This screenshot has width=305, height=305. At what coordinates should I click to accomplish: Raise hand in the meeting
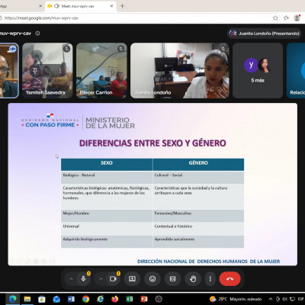(x=193, y=279)
